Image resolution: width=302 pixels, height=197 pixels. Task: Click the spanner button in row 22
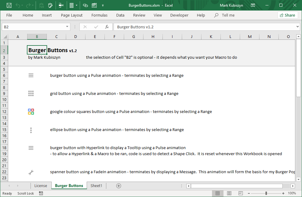[31, 172]
